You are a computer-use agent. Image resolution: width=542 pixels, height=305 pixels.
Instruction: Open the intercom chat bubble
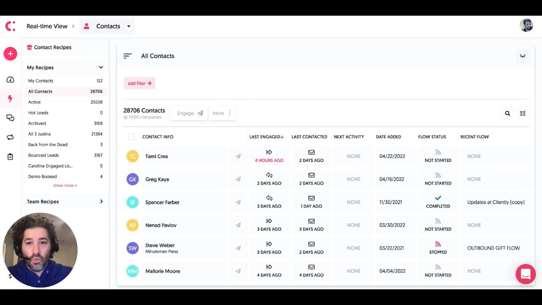point(525,274)
